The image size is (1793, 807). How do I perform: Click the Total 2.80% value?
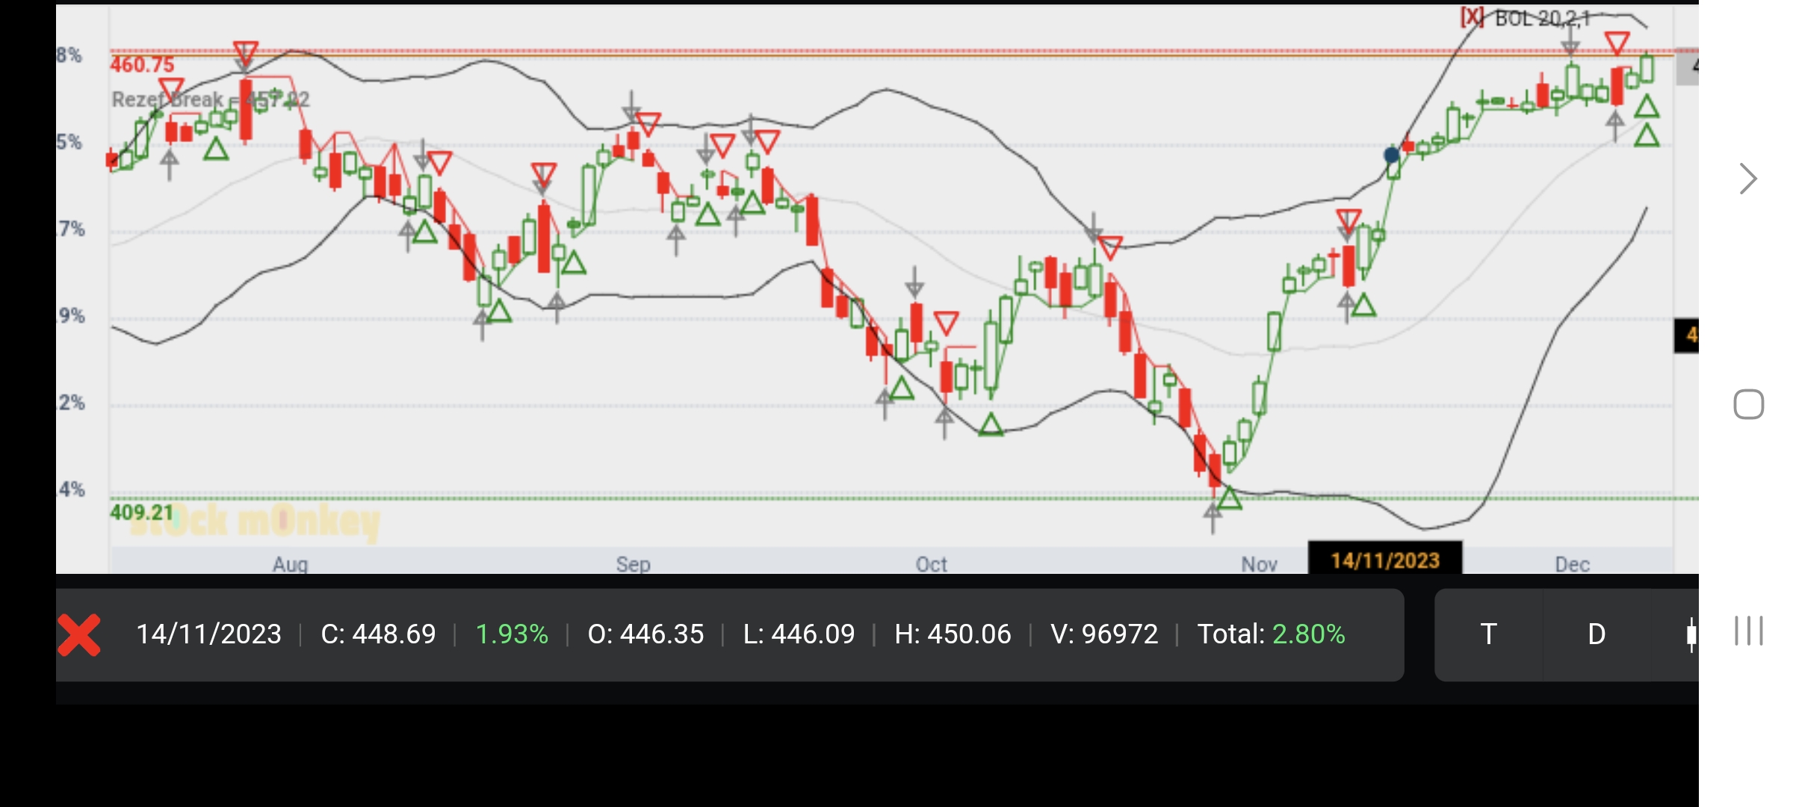tap(1308, 634)
